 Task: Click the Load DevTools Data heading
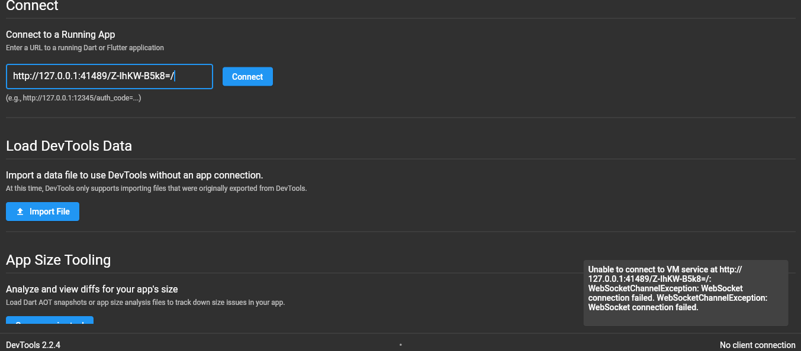pos(69,145)
